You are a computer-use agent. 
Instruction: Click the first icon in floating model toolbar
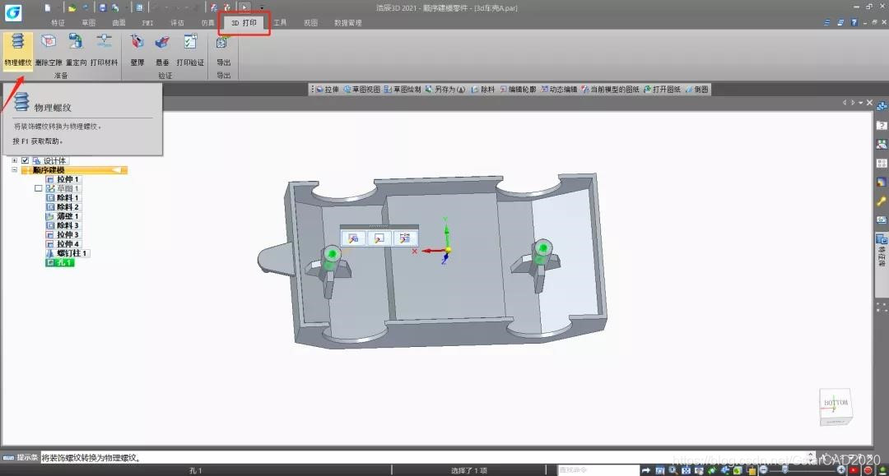pyautogui.click(x=353, y=238)
